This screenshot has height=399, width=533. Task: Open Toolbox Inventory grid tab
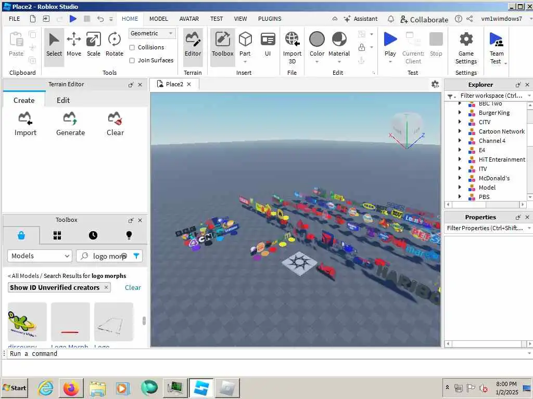[x=57, y=235]
